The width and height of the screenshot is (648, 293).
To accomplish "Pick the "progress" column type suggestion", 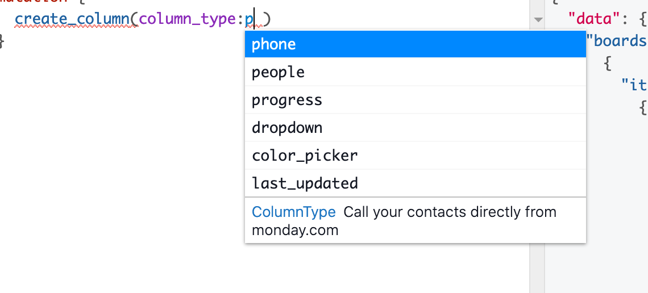I will (x=416, y=100).
